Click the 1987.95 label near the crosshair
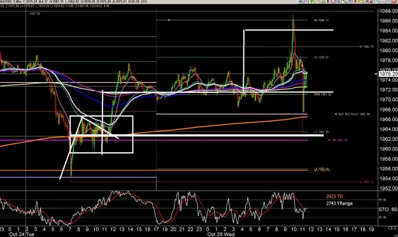Viewport: 398px width, 237px height. pyautogui.click(x=35, y=14)
